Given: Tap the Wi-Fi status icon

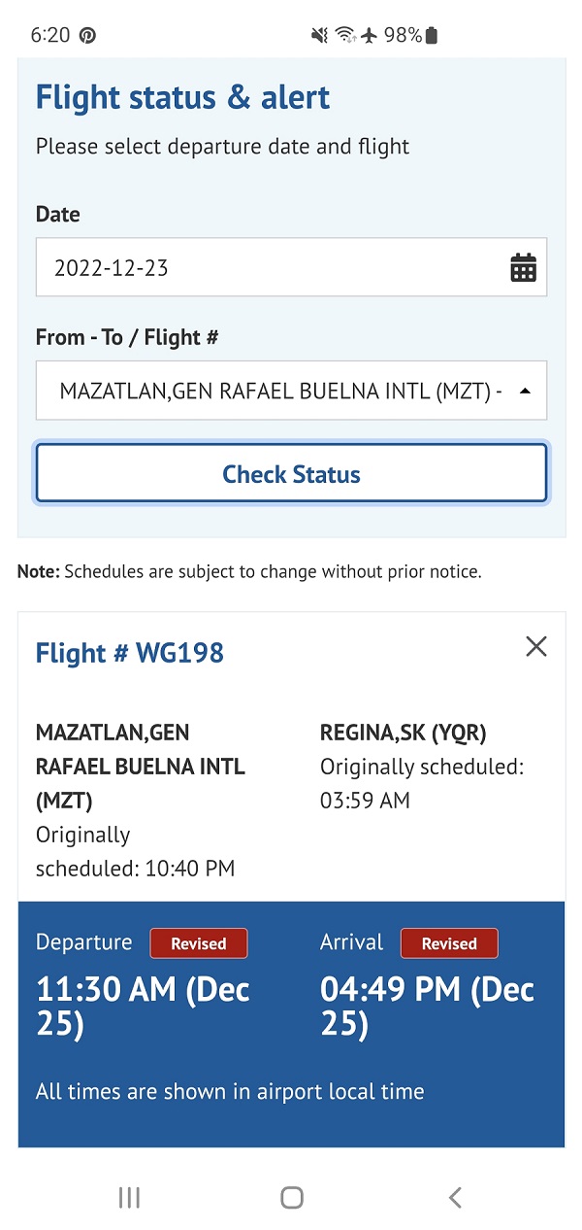Looking at the screenshot, I should [345, 36].
